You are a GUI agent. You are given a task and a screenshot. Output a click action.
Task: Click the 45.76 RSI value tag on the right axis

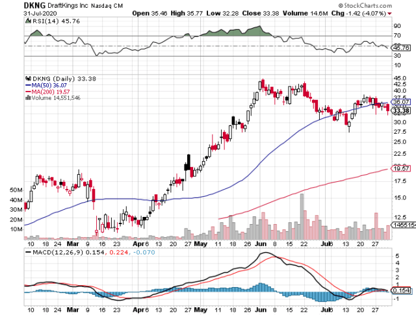tap(402, 48)
